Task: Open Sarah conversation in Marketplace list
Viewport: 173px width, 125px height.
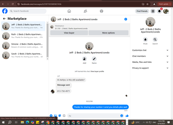Action: (23, 55)
